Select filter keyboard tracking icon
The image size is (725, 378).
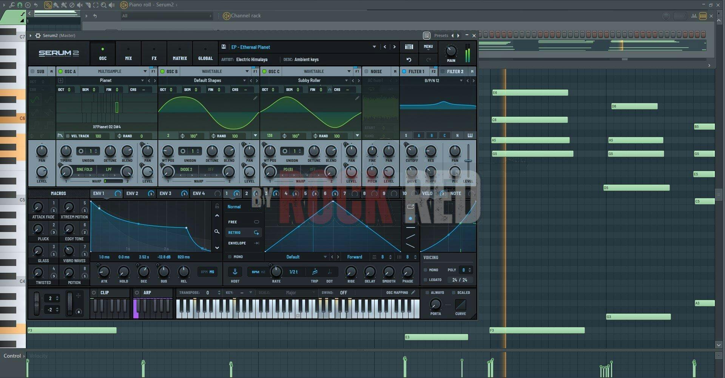470,135
